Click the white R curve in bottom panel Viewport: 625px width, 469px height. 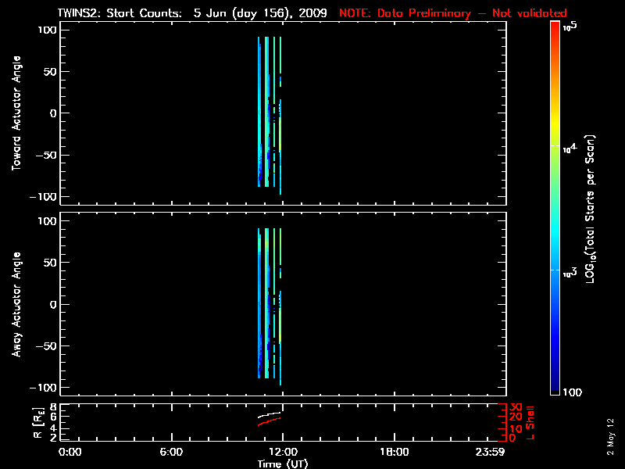pos(270,414)
